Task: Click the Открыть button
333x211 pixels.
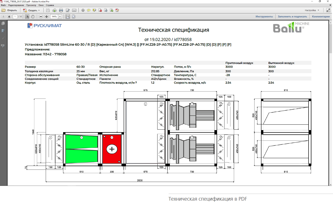Action: pyautogui.click(x=9, y=10)
